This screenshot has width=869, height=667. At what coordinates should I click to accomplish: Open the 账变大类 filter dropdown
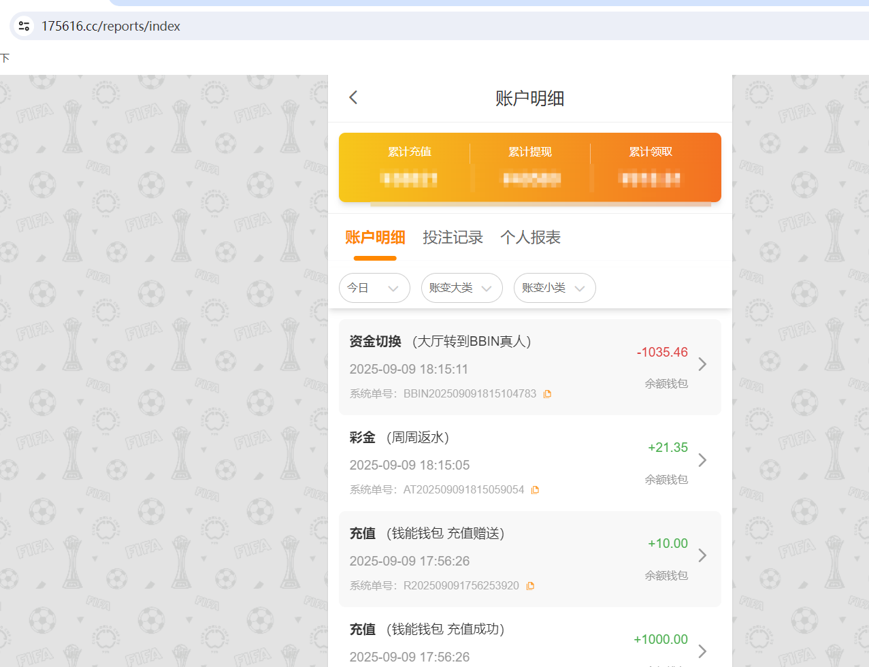tap(462, 288)
